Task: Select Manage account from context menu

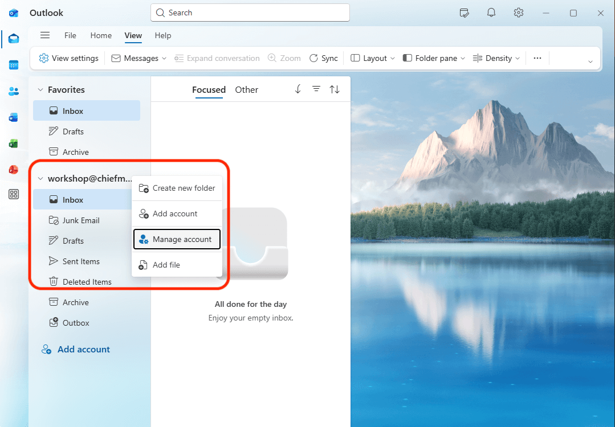Action: (177, 240)
